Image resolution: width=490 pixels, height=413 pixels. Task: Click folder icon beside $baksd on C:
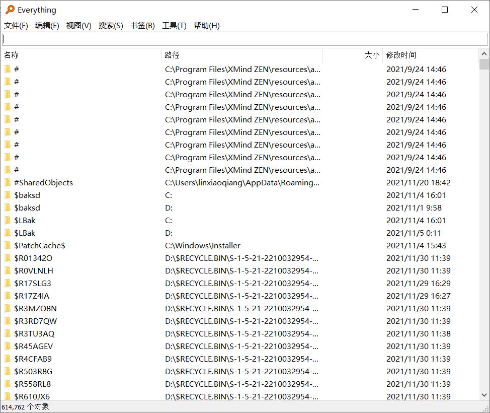(9, 195)
